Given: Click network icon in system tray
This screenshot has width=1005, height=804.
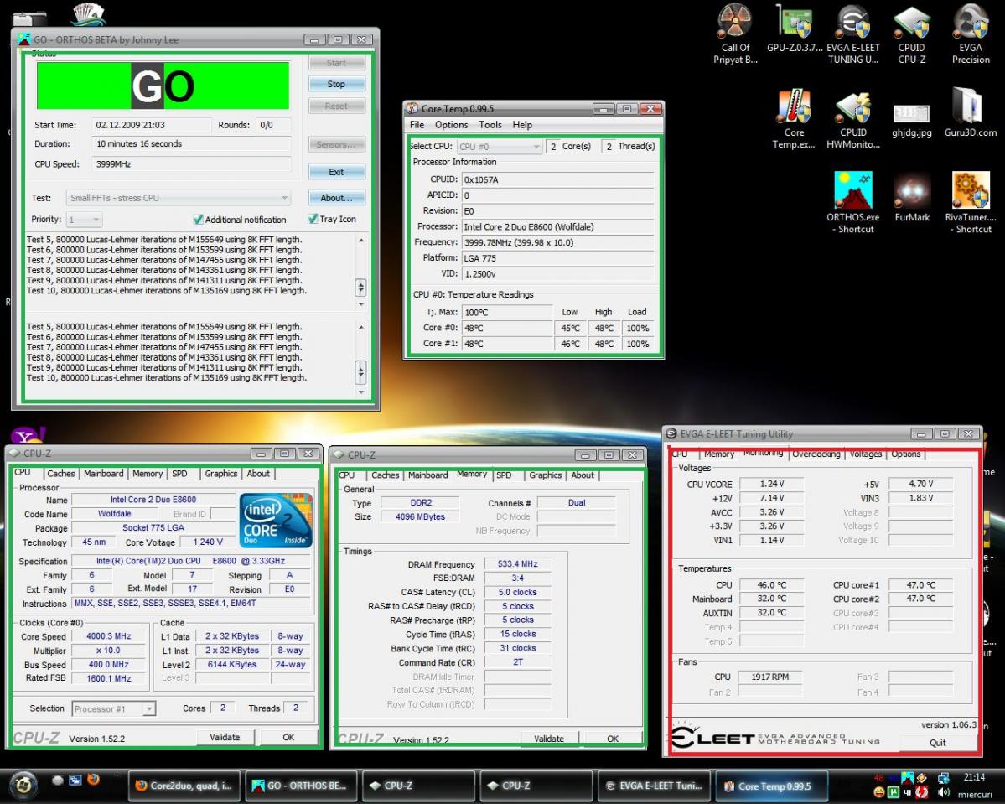Looking at the screenshot, I should click(x=944, y=778).
